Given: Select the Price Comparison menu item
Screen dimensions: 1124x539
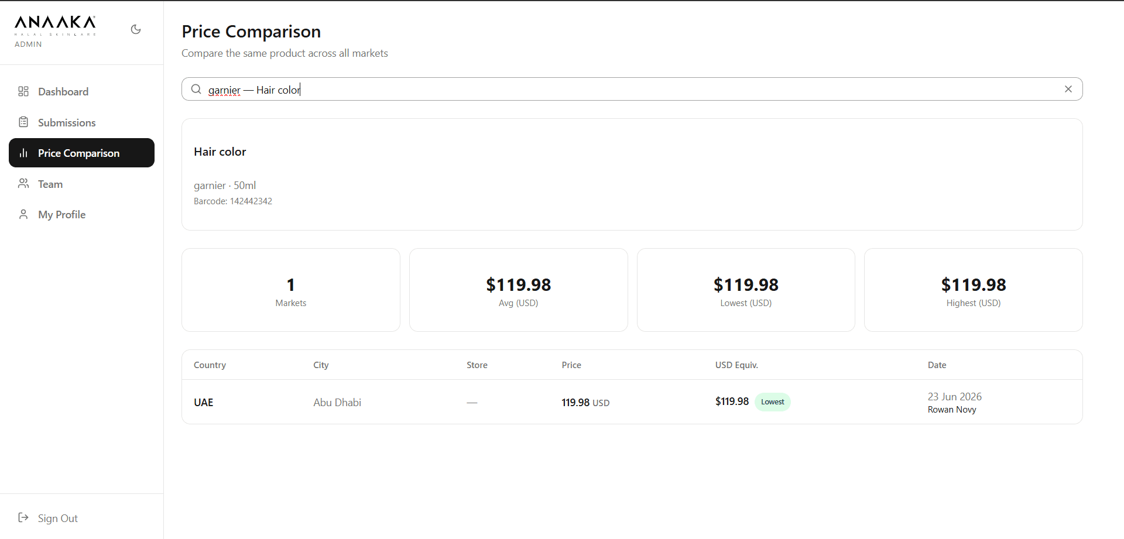Looking at the screenshot, I should (x=81, y=153).
